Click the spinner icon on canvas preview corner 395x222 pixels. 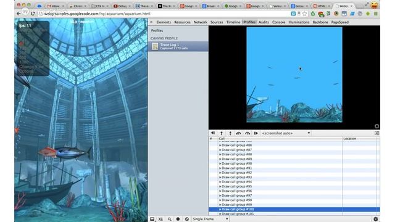(x=376, y=126)
